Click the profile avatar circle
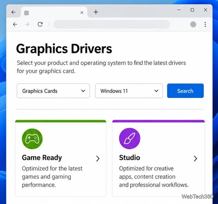 [193, 24]
